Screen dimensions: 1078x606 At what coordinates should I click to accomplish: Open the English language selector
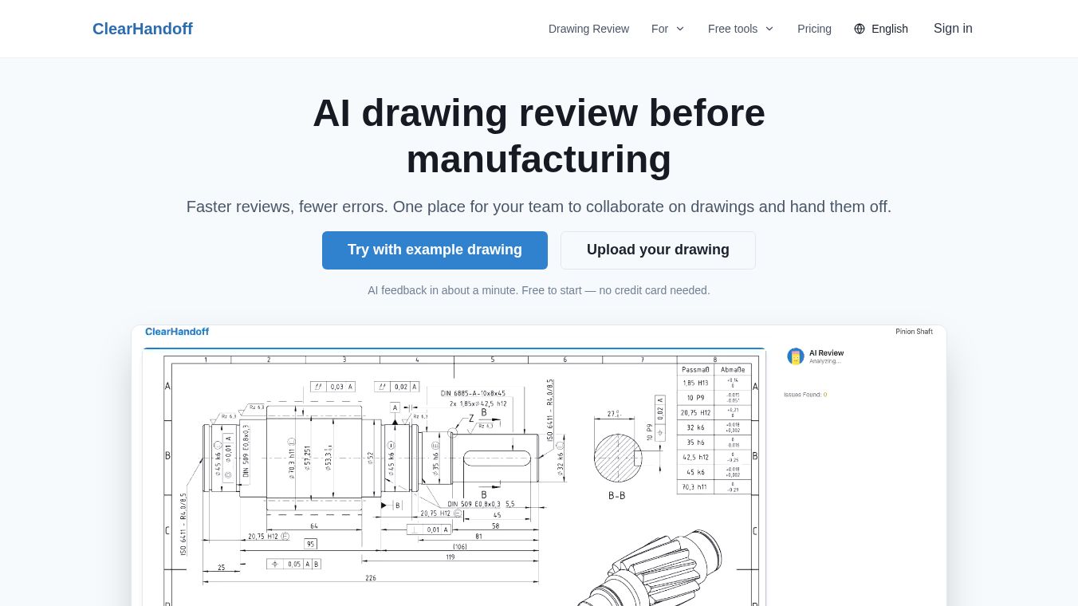(881, 29)
